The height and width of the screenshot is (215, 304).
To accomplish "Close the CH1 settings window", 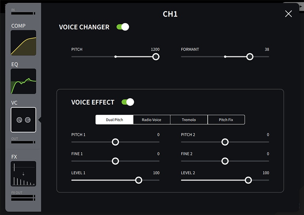I will click(x=288, y=14).
